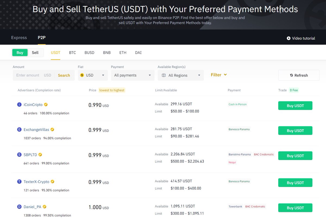Click 1037 orders completion text
The image size is (326, 219).
point(47,138)
